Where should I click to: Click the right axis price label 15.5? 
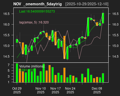115,35
